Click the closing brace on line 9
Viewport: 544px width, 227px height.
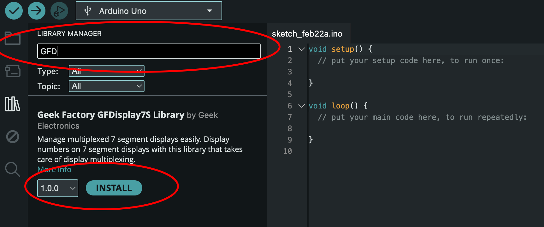click(x=311, y=140)
